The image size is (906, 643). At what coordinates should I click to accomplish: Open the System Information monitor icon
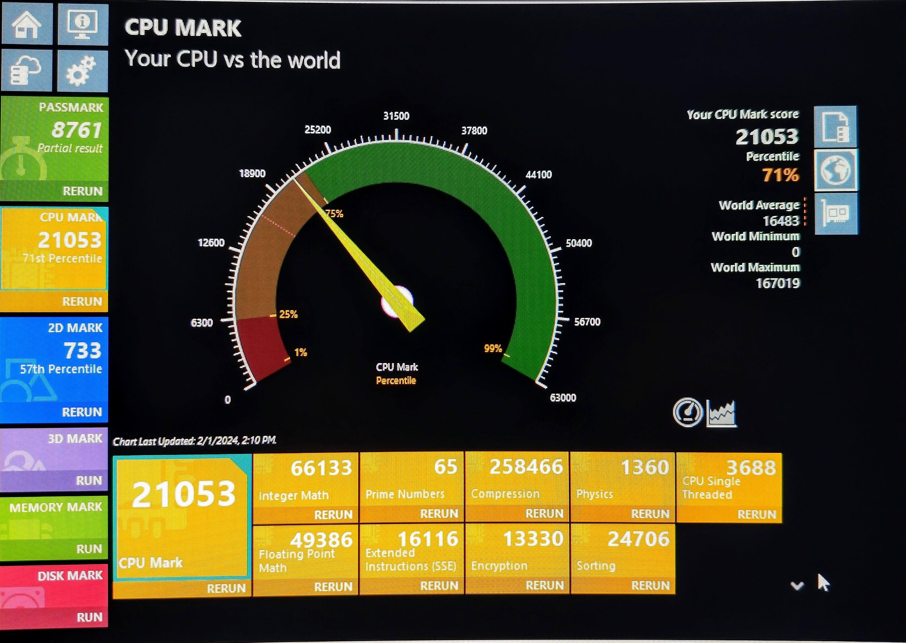pyautogui.click(x=83, y=24)
